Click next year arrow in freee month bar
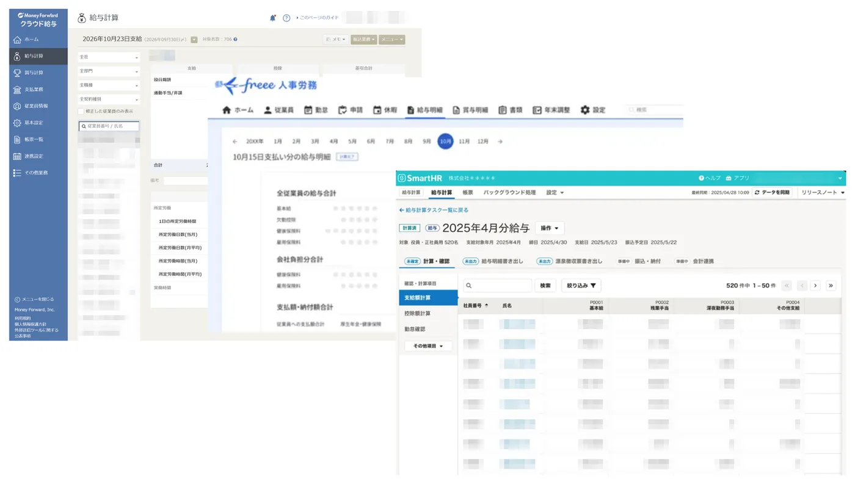Screen dimensions: 855x484 point(500,142)
